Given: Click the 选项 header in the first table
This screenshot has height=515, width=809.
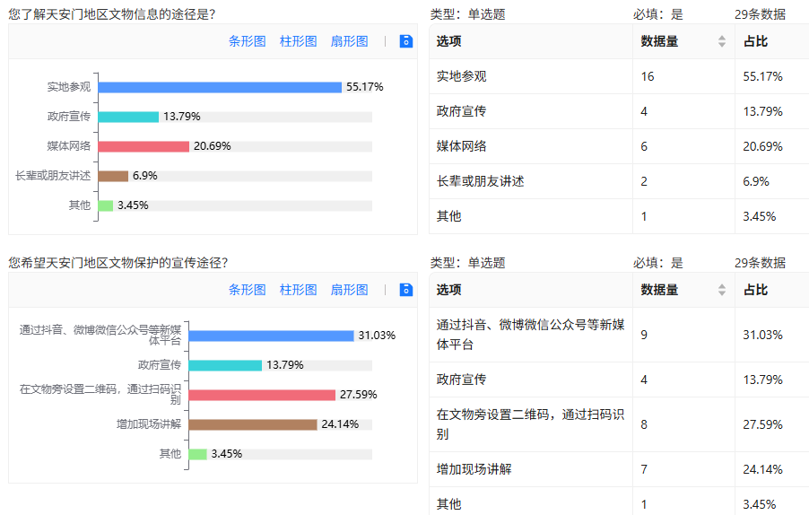Looking at the screenshot, I should (x=449, y=41).
